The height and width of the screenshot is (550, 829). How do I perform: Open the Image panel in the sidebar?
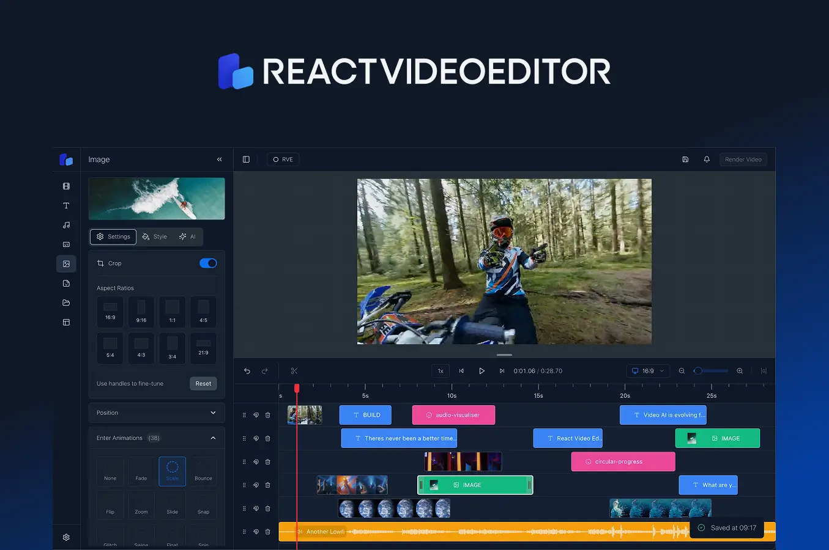[x=66, y=264]
